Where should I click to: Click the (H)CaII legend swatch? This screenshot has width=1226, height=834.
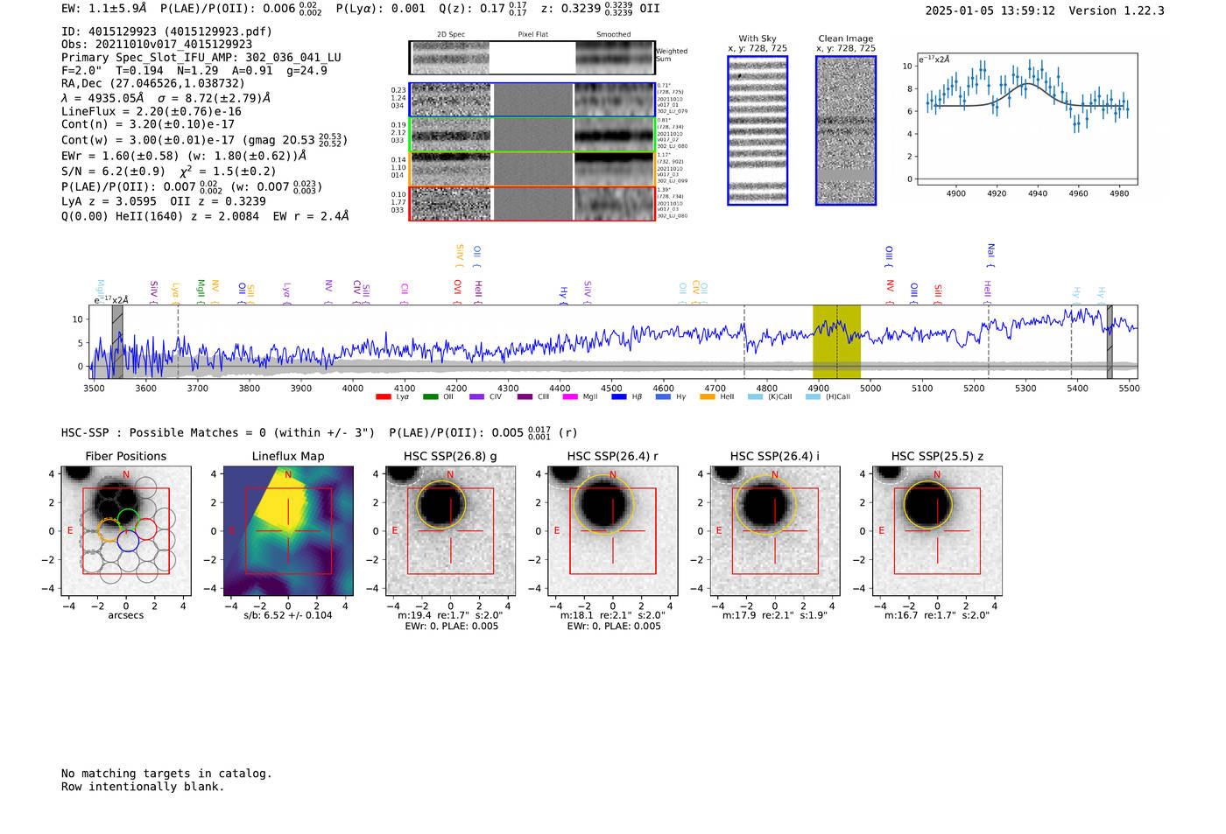click(x=813, y=397)
